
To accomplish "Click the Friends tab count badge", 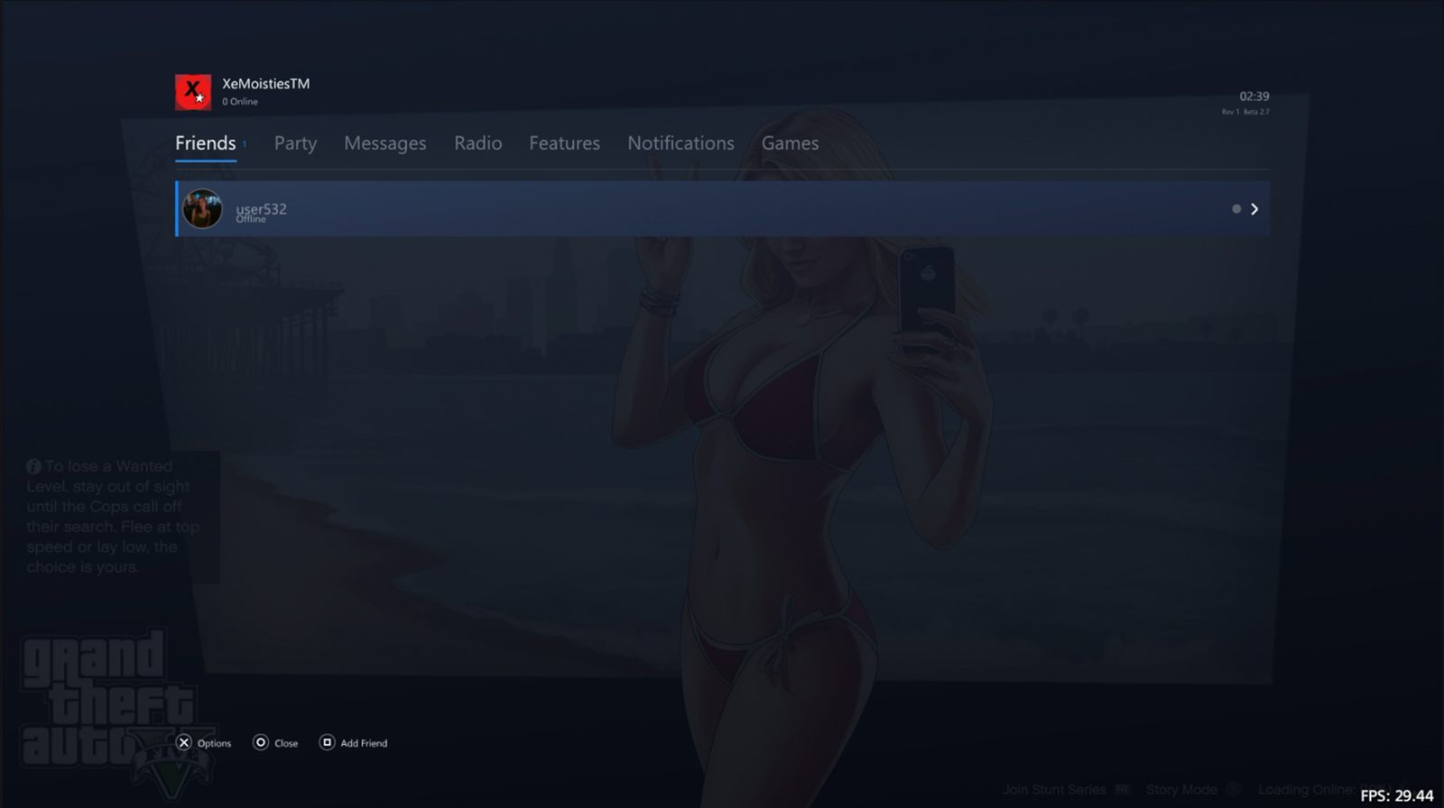I will click(x=245, y=144).
